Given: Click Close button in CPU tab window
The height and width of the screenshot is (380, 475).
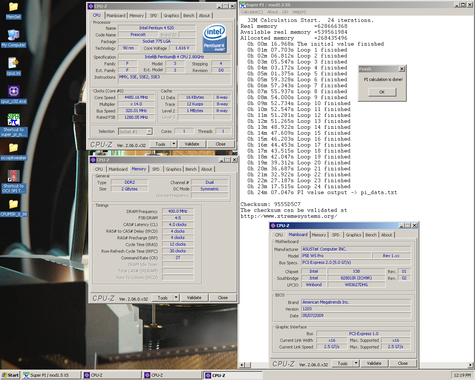Looking at the screenshot, I should 220,144.
